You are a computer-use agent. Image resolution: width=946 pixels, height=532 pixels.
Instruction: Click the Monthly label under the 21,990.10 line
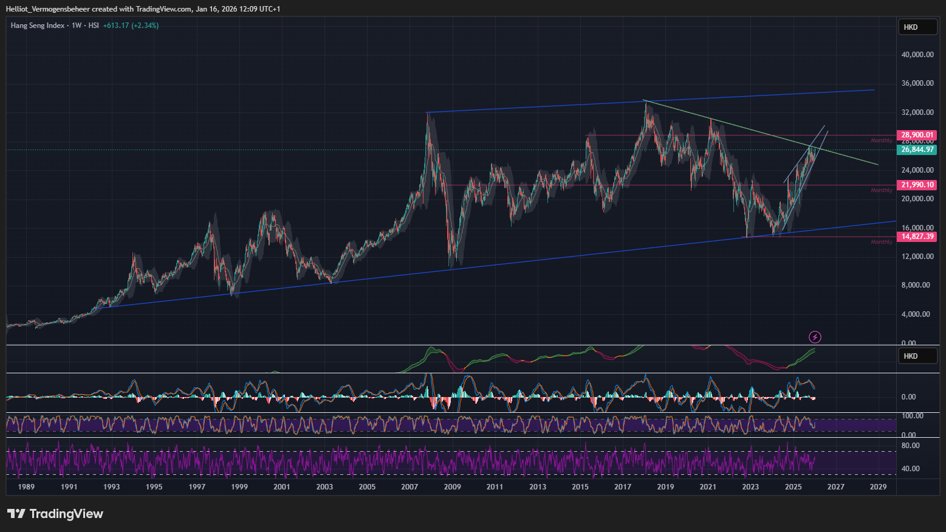tap(881, 191)
